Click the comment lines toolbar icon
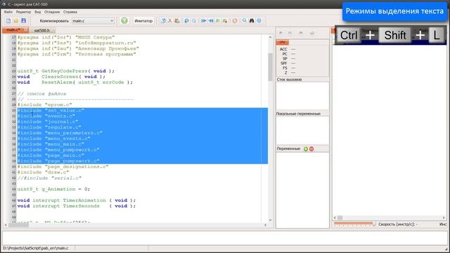The width and height of the screenshot is (450, 253). pos(218,20)
